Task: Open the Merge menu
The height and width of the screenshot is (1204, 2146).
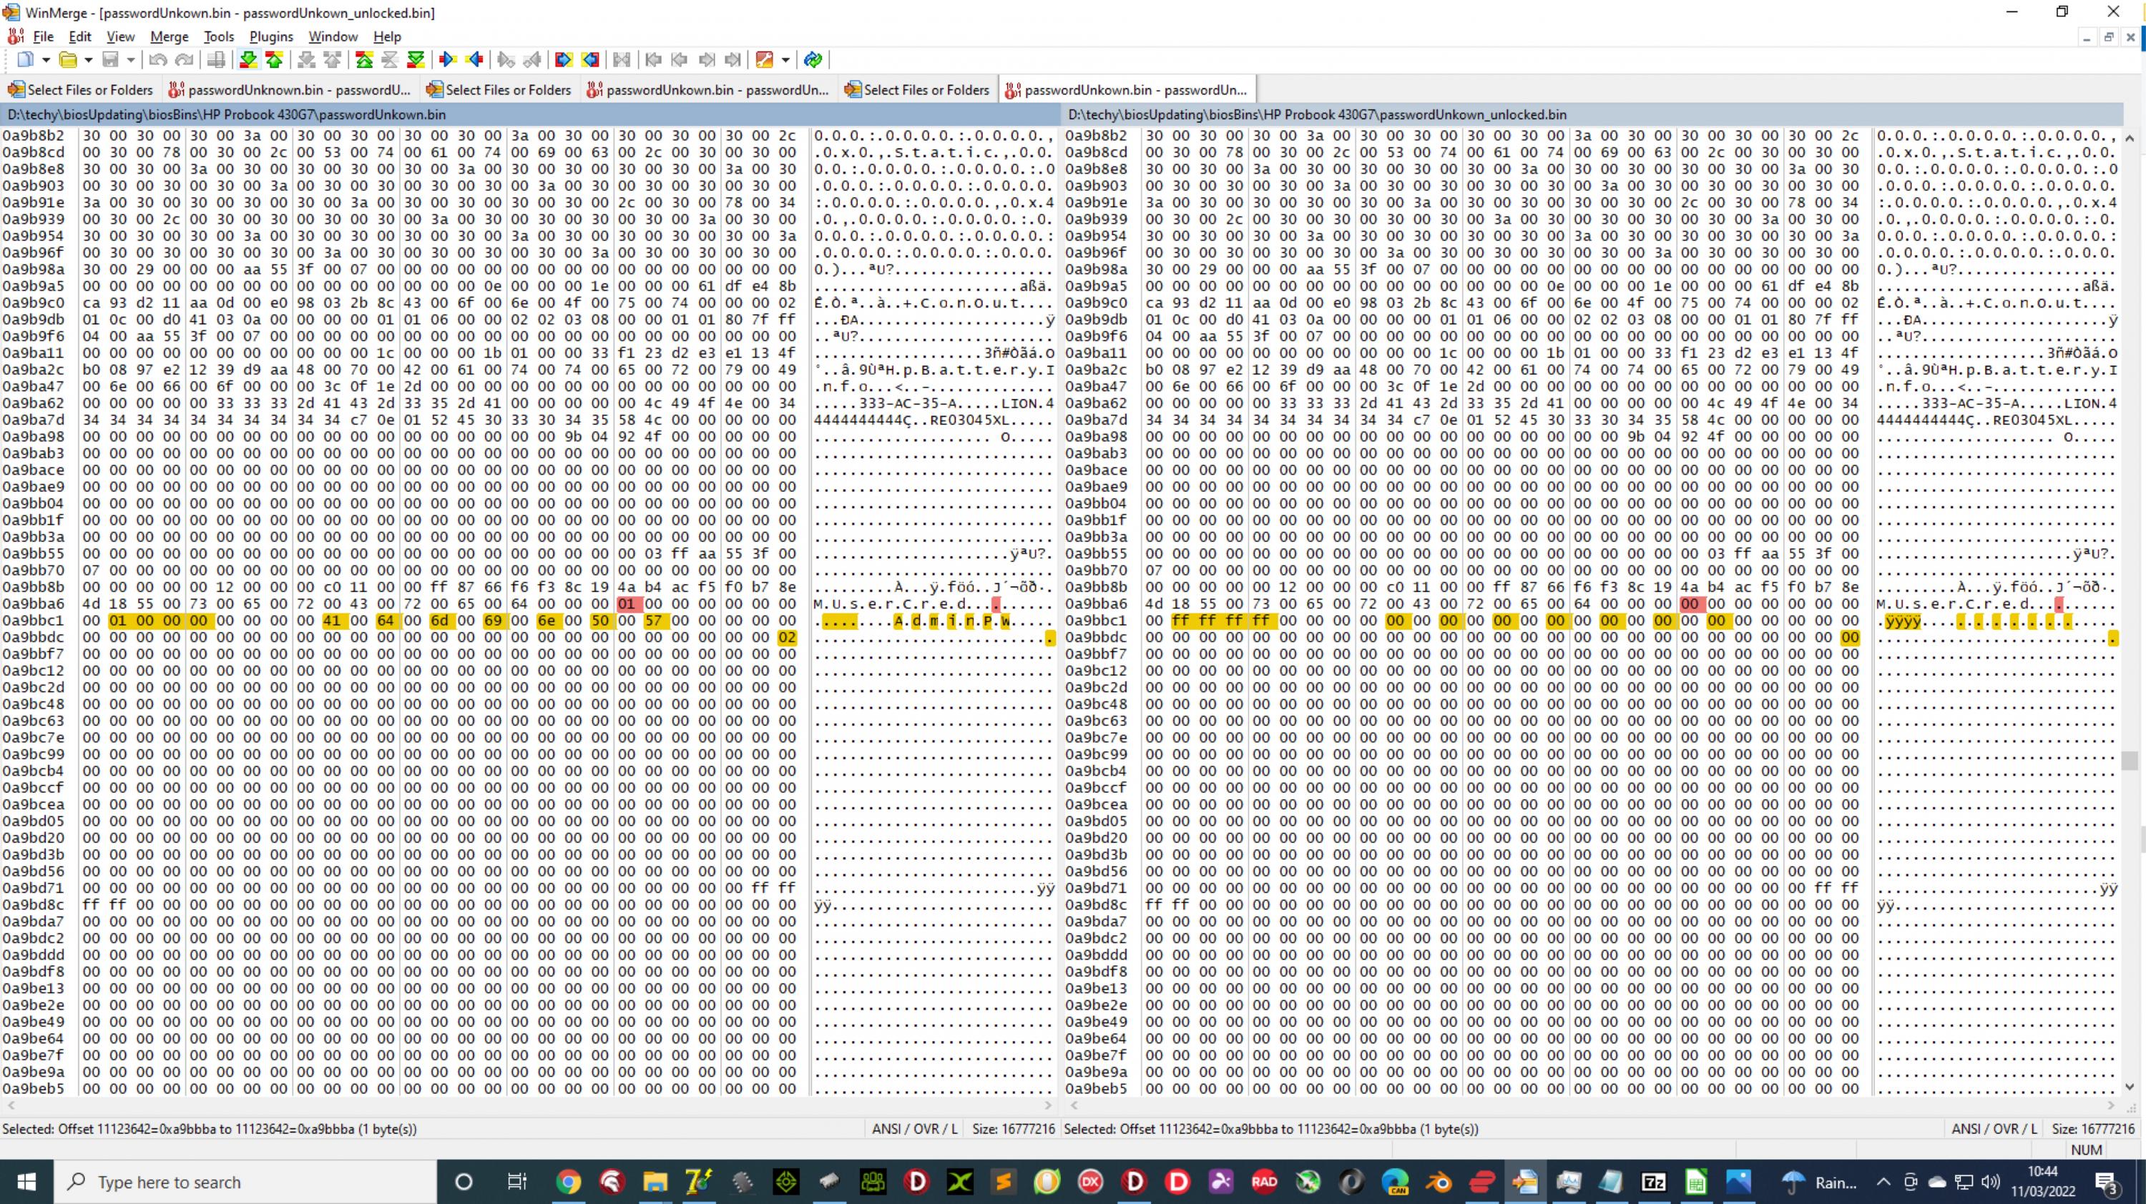Action: (x=169, y=36)
